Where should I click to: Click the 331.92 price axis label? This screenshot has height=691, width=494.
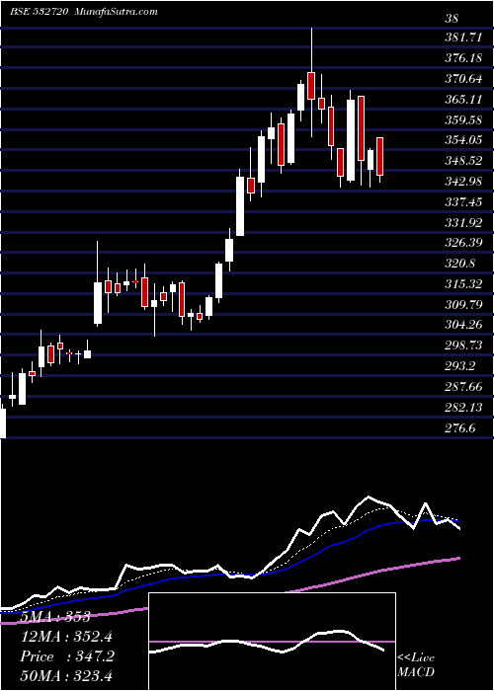click(463, 223)
